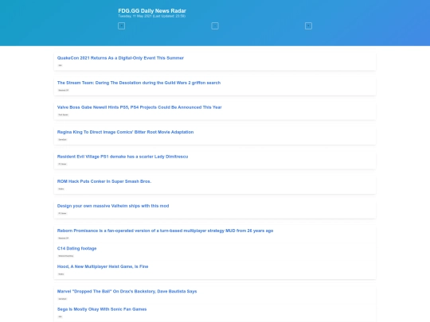Go to previous day using header left-arrow icon
The width and height of the screenshot is (430, 322).
click(x=122, y=26)
